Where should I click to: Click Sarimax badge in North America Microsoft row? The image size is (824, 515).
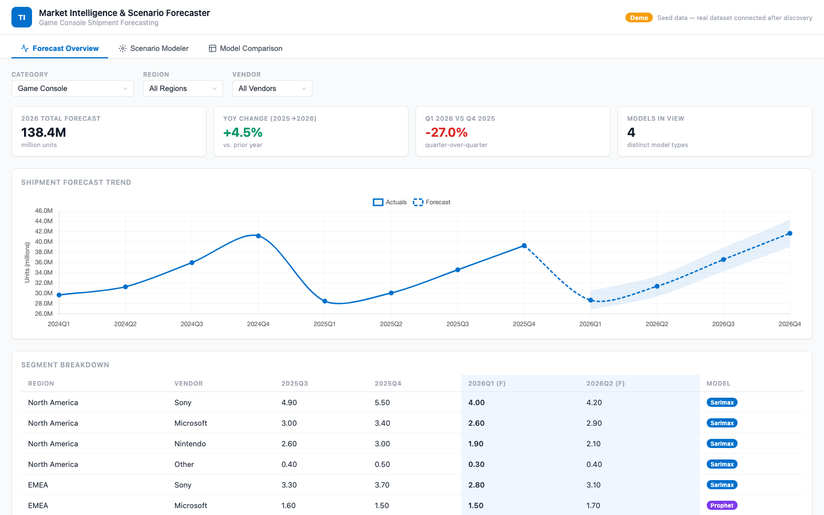pyautogui.click(x=722, y=423)
